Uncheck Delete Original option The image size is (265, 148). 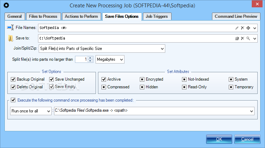tap(13, 87)
